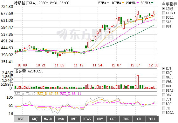
Task: Click the 成交量:42846021 volume label
Action: (x=29, y=71)
